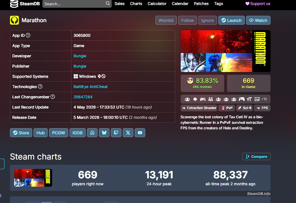This screenshot has height=203, width=296.
Task: Click the 669 In-Game box
Action: pos(249,83)
